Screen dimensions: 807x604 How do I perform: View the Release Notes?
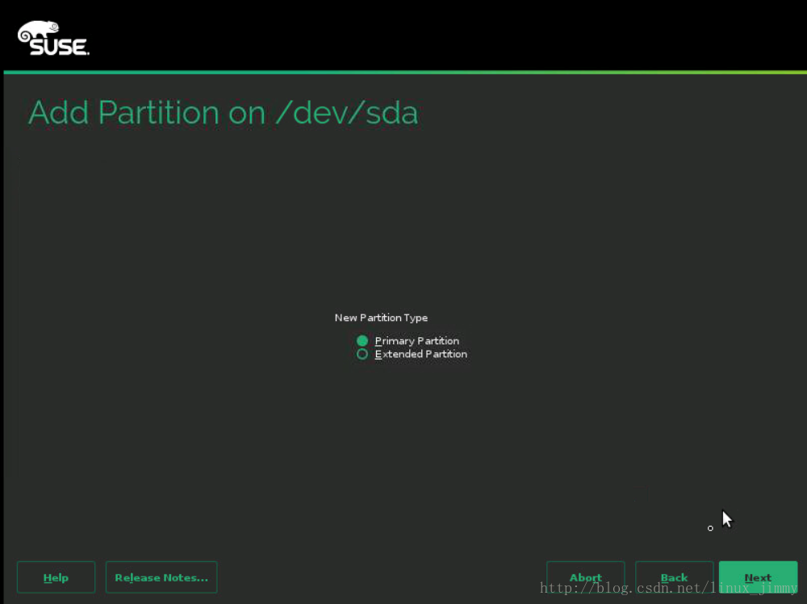(x=161, y=577)
